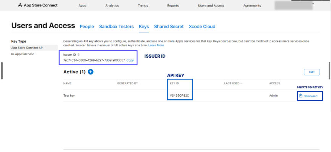Click the Test key name
Screen dimensions: 331x152
(69, 95)
